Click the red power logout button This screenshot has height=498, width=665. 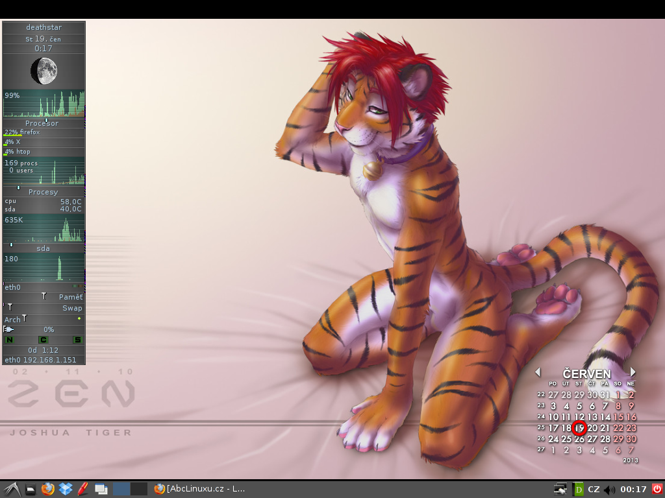(x=657, y=490)
